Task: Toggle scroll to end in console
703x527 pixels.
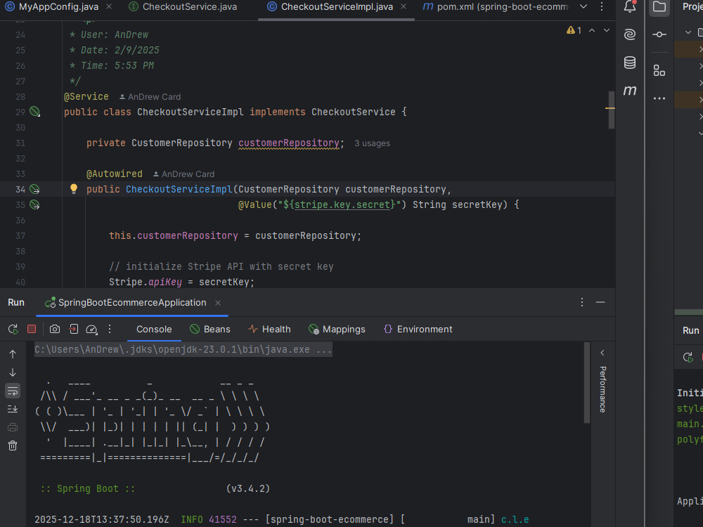Action: coord(12,409)
